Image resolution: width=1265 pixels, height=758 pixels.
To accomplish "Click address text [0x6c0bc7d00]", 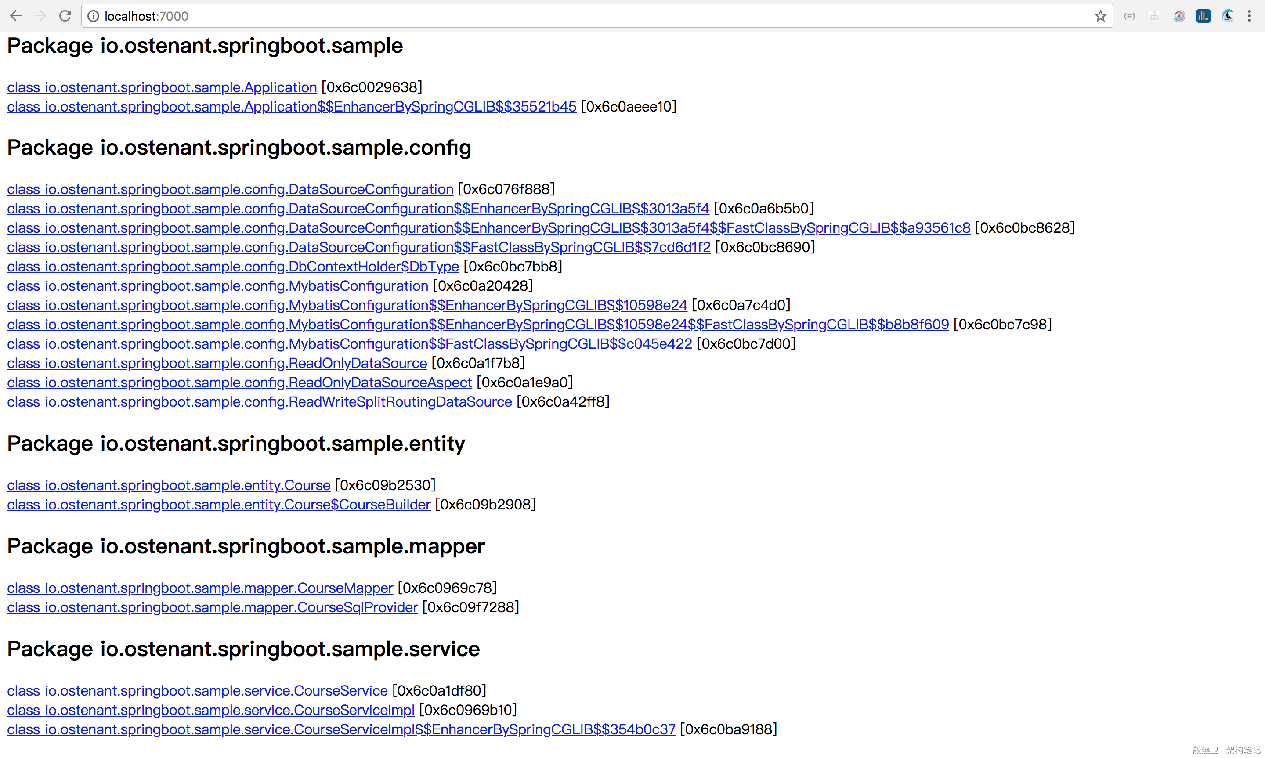I will click(746, 344).
